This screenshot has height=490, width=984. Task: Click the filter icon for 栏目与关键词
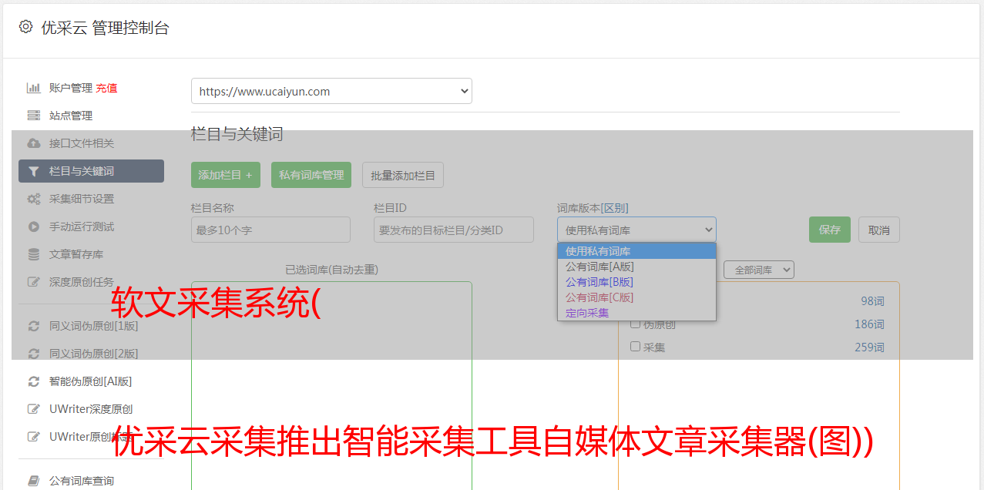point(34,171)
